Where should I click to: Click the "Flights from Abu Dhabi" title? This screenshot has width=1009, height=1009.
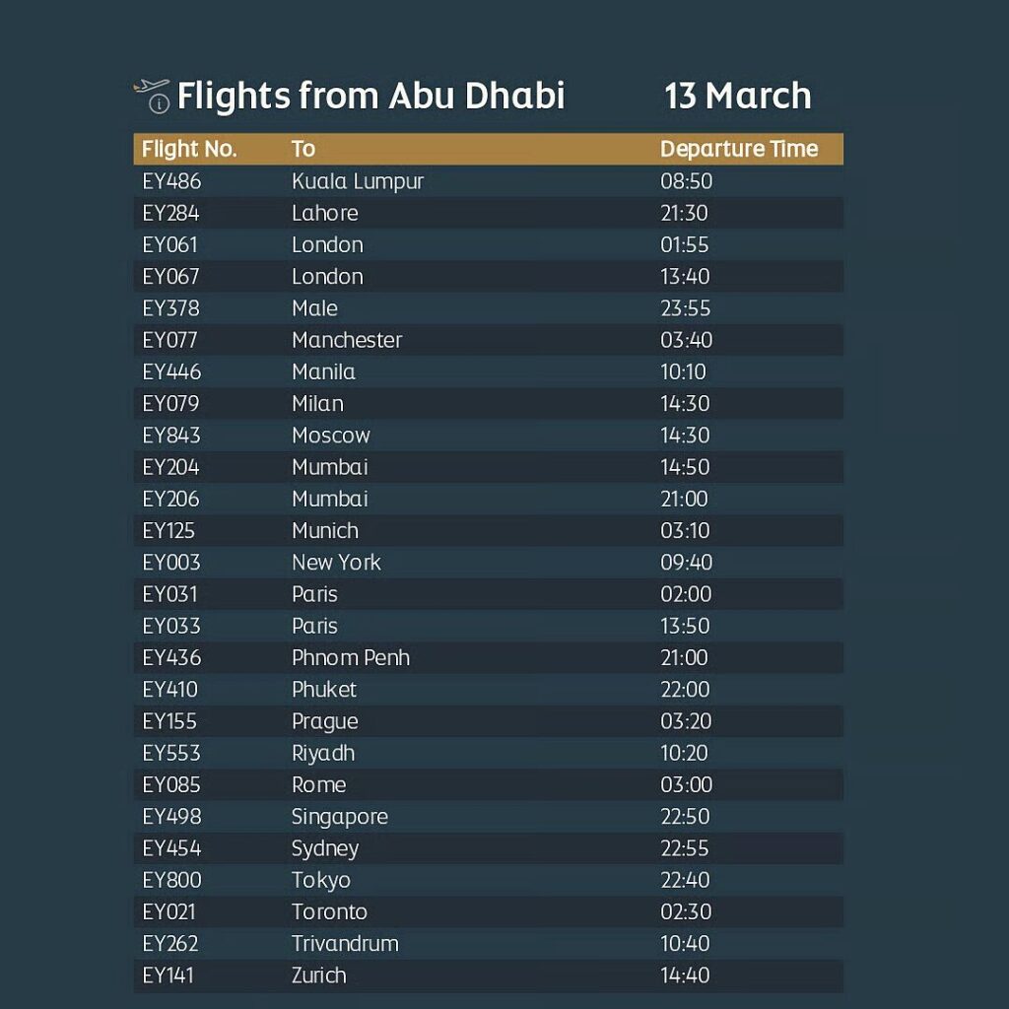pos(370,97)
